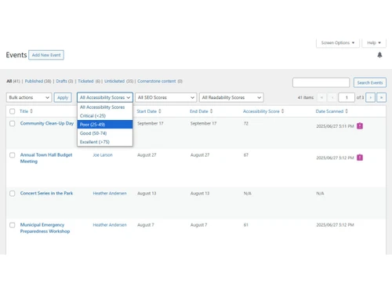
Task: Tick the select-all checkbox in the table header
Action: [13, 111]
